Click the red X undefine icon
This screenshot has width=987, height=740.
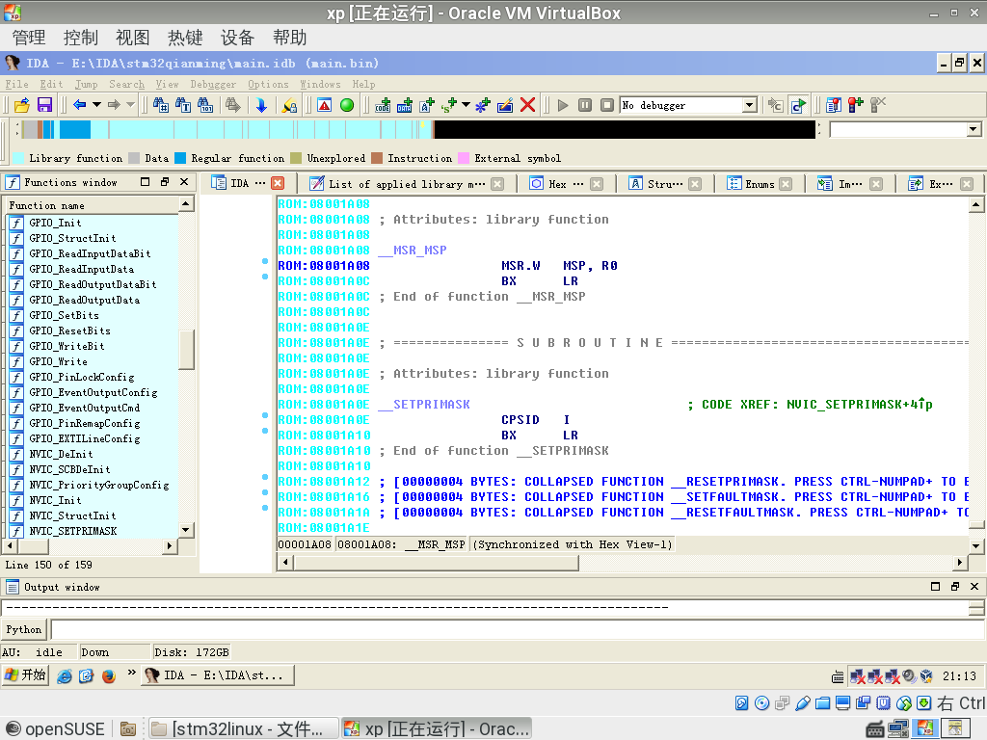527,105
